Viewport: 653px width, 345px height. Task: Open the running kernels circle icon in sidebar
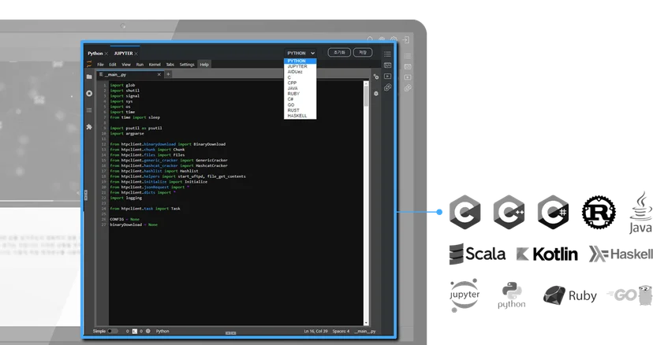click(x=89, y=93)
